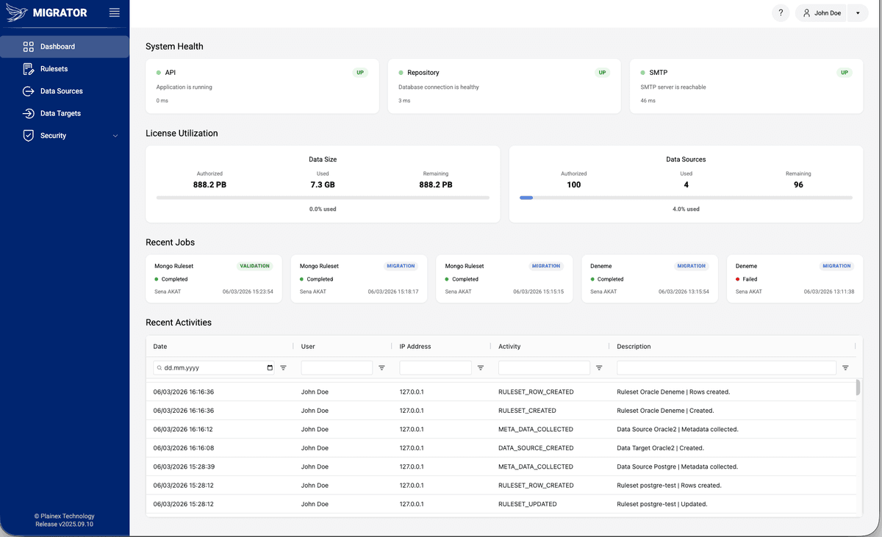Open the User column filter menu icon

pos(381,367)
